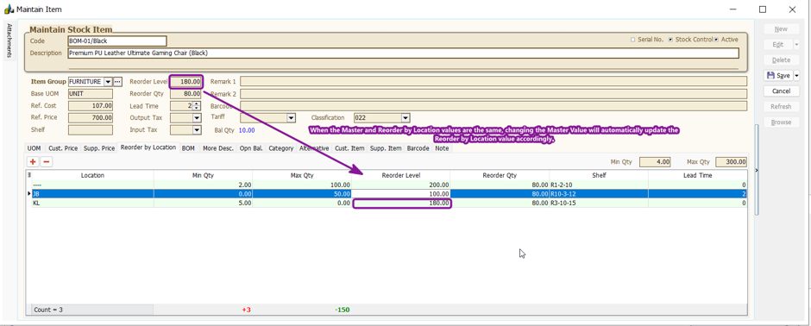811x326 pixels.
Task: Click the Maintain Item app icon
Action: pos(9,9)
